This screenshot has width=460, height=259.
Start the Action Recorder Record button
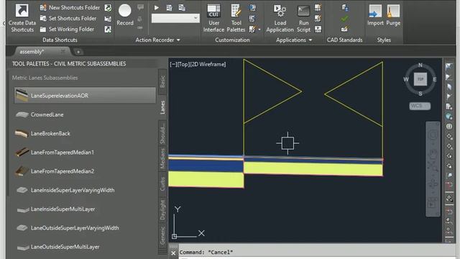click(124, 11)
